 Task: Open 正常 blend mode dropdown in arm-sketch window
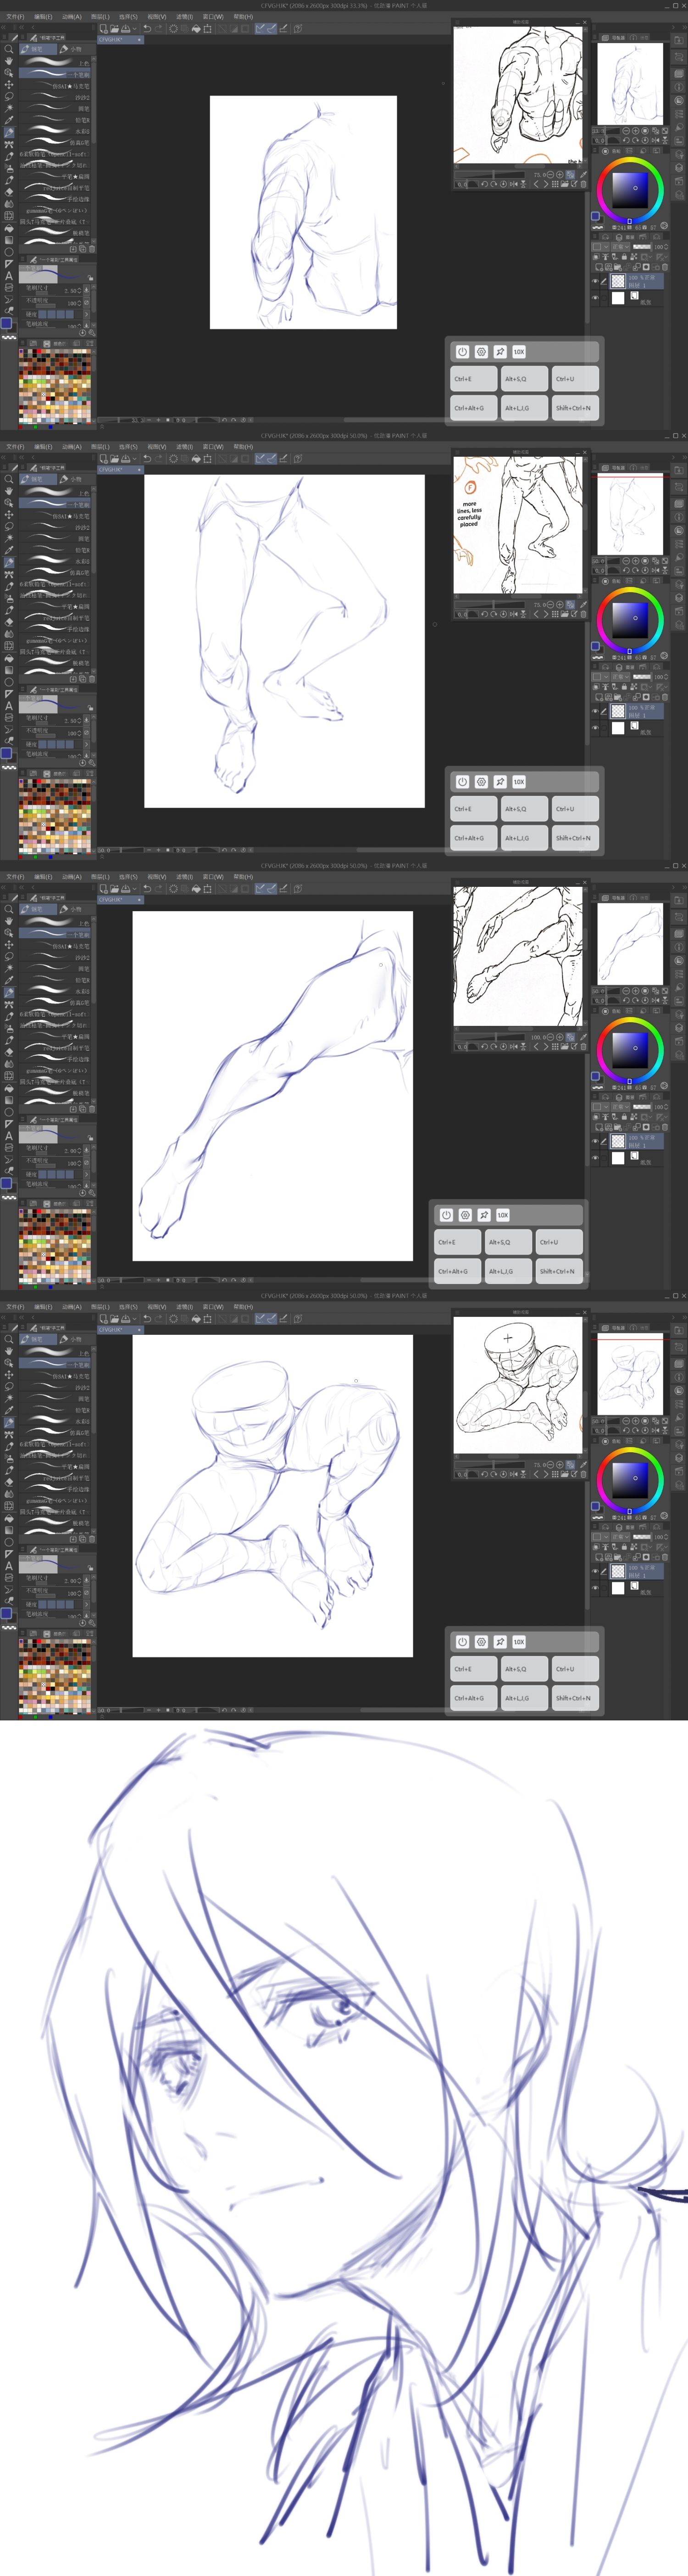pyautogui.click(x=621, y=247)
